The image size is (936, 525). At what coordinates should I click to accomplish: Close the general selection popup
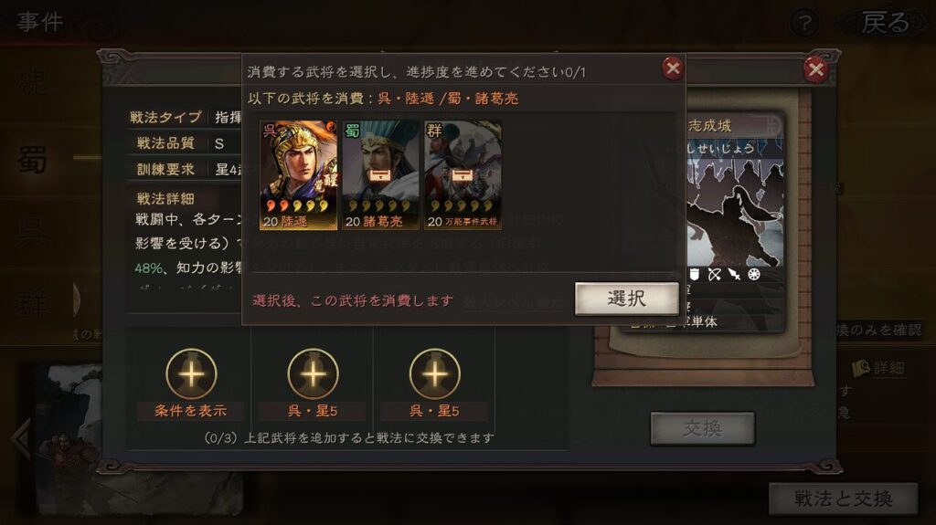(x=673, y=68)
